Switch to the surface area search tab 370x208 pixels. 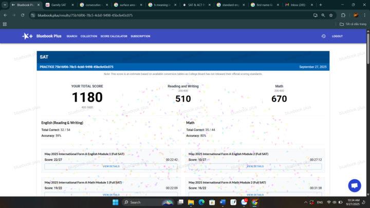[128, 5]
